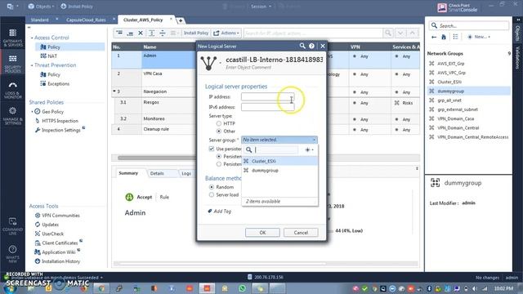Viewport: 523px width, 294px height.
Task: Click delete rule X toolbar icon
Action: pos(141,33)
